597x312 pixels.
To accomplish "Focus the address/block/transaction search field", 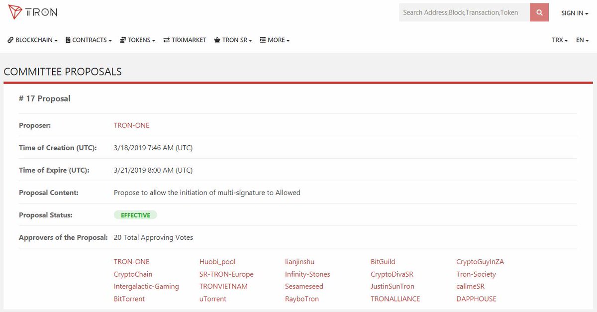I will pyautogui.click(x=465, y=12).
